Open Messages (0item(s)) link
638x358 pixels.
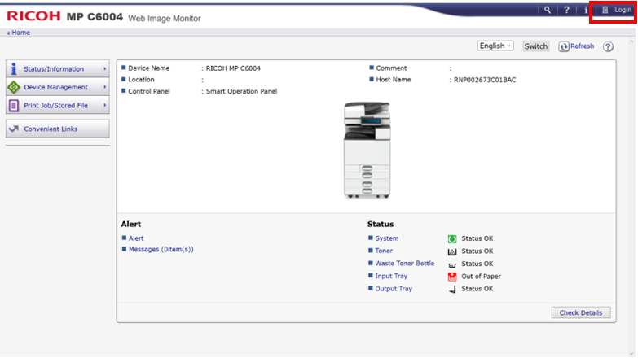tap(161, 250)
